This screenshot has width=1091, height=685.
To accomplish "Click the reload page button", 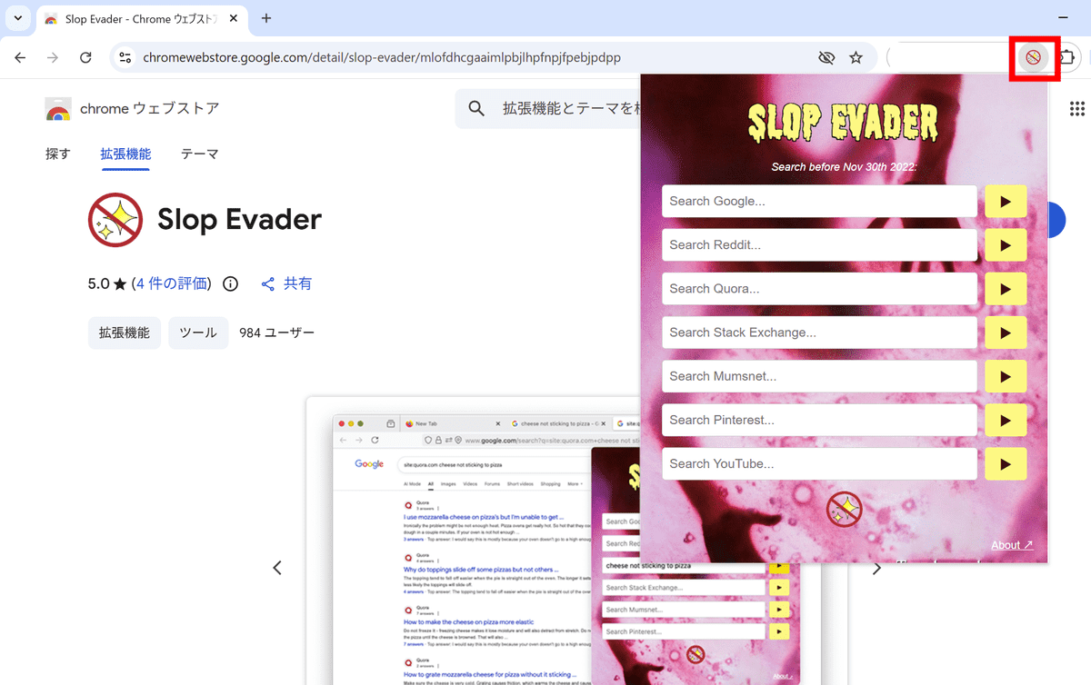I will [x=85, y=58].
